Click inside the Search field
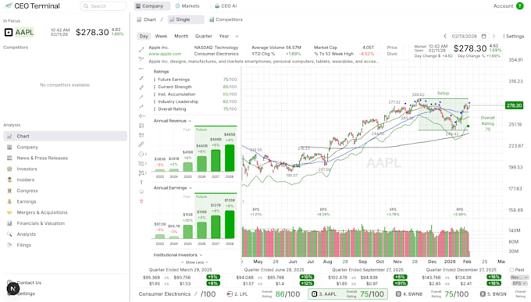 point(103,5)
